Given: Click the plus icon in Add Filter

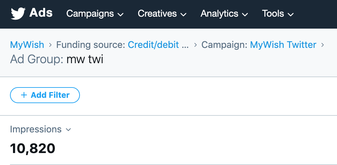Looking at the screenshot, I should (x=24, y=95).
